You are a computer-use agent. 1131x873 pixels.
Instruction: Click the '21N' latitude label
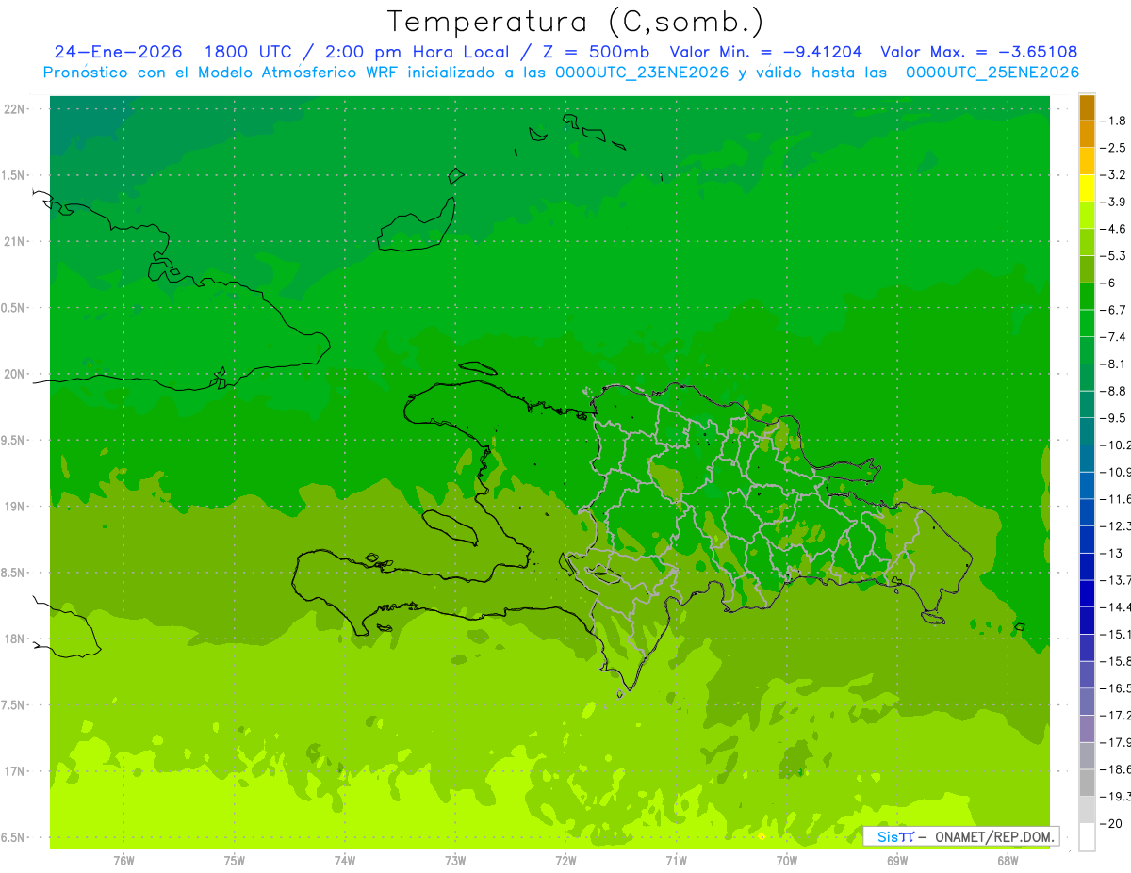coord(14,241)
